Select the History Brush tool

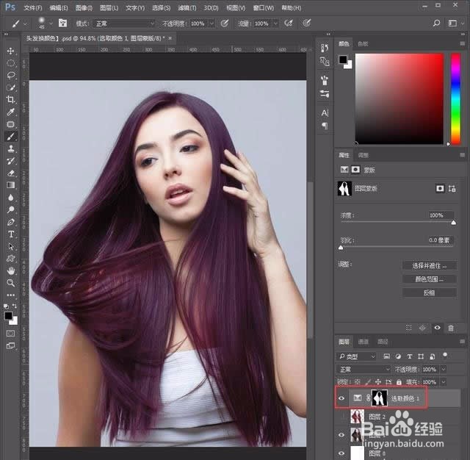(11, 161)
